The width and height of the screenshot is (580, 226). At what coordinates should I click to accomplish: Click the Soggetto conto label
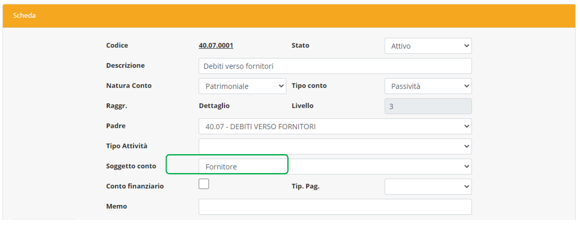131,166
